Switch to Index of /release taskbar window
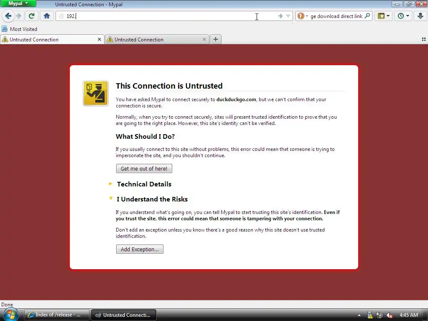 click(57, 315)
